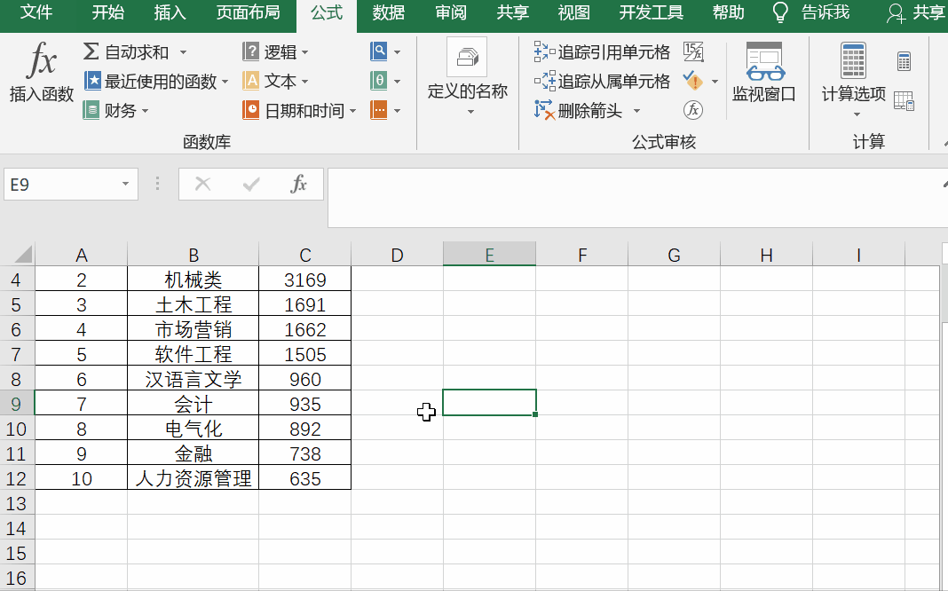
Task: Select column H header
Action: point(766,255)
